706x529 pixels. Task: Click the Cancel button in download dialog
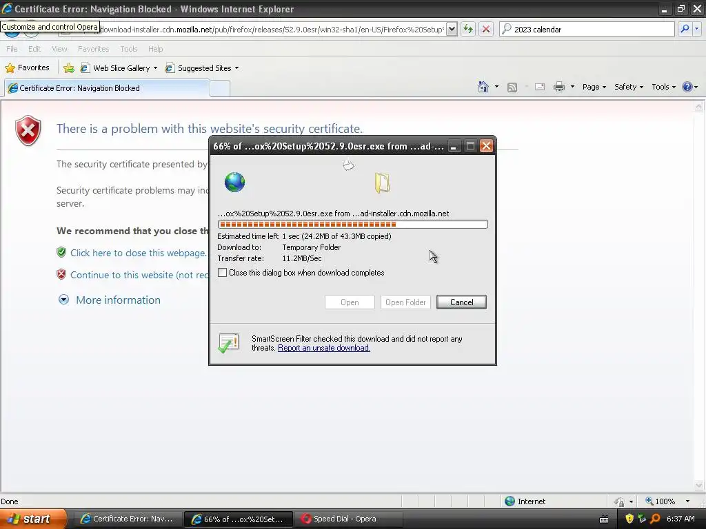click(461, 302)
